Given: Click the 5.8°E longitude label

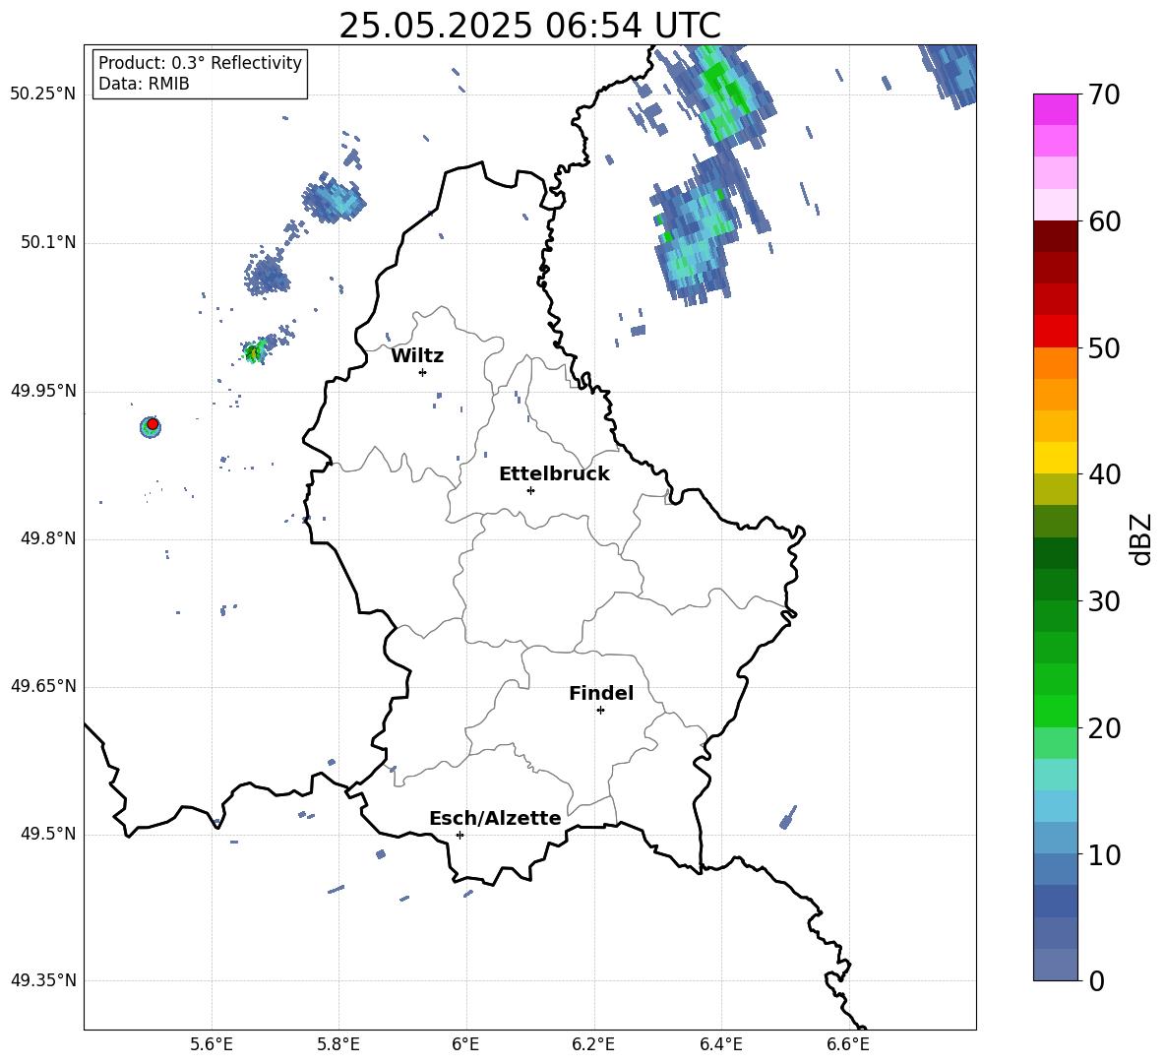Looking at the screenshot, I should 338,1045.
